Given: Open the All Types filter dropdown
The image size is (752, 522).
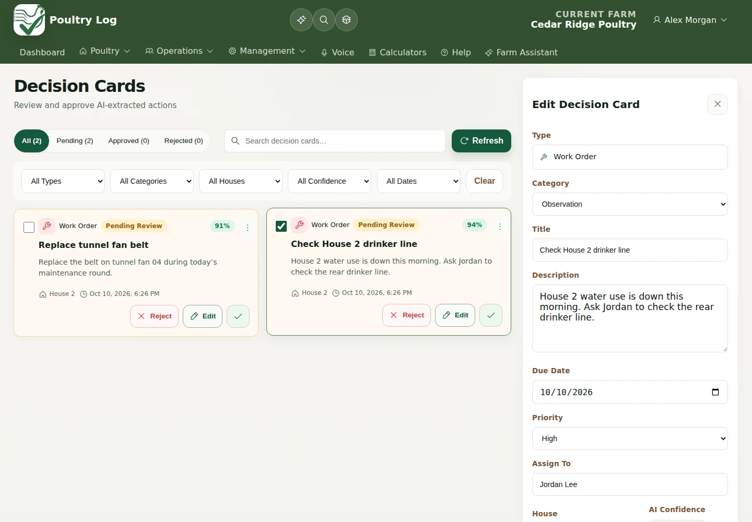Looking at the screenshot, I should 63,181.
